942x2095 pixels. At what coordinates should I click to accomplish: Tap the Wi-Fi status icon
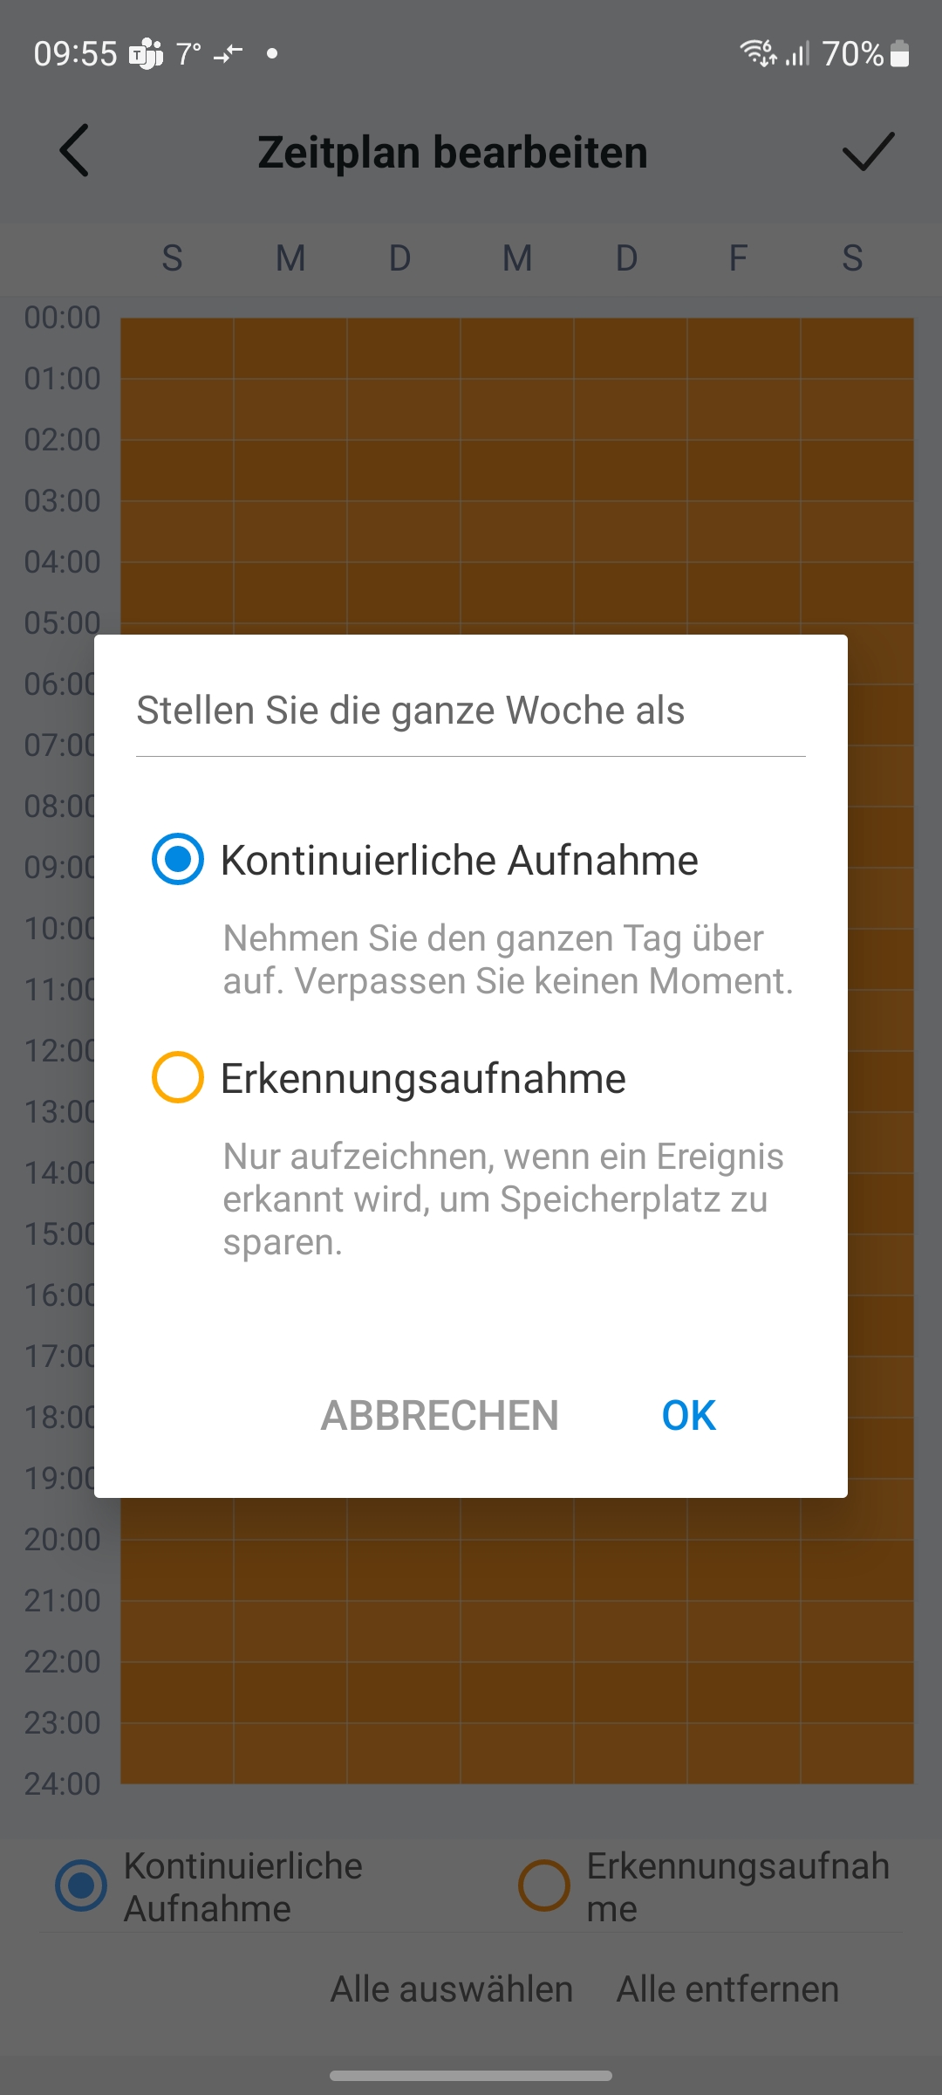pyautogui.click(x=758, y=53)
